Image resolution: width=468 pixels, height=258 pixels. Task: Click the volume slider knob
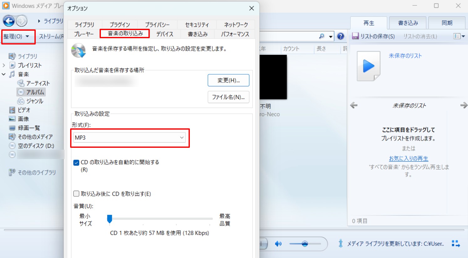pos(305,244)
